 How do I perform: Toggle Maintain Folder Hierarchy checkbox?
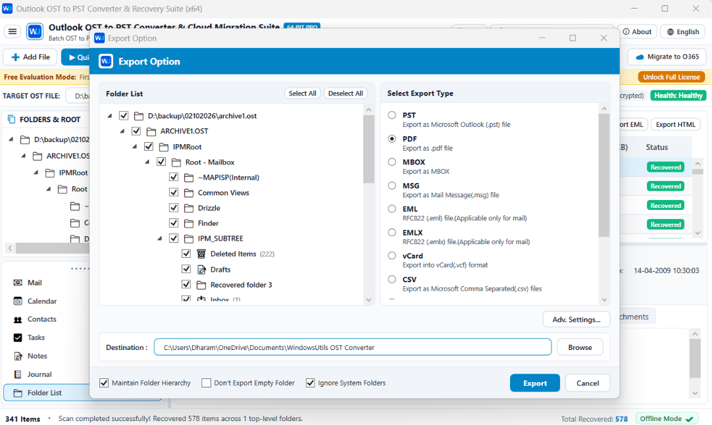tap(104, 383)
